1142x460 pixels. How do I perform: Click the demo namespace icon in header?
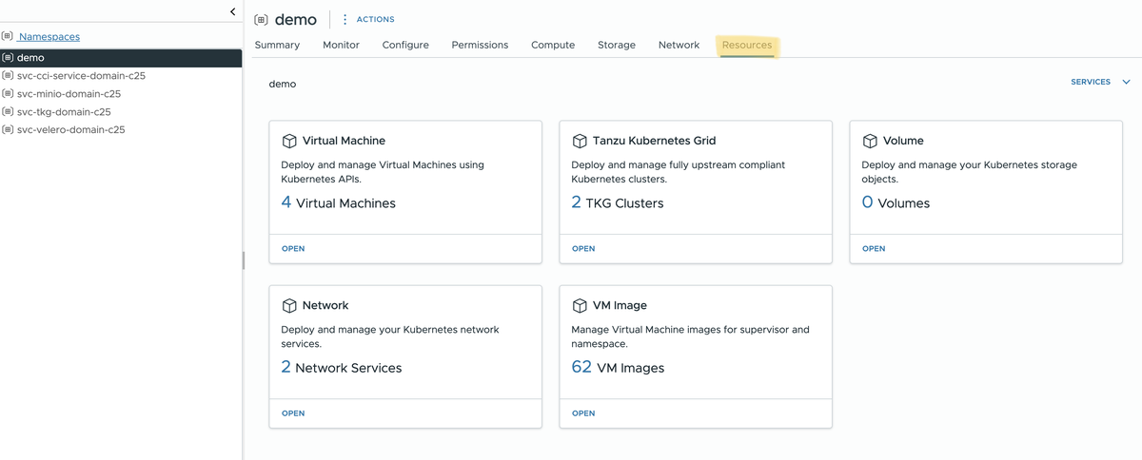[262, 20]
